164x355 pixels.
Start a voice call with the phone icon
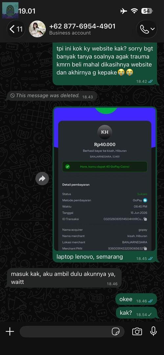point(144,29)
